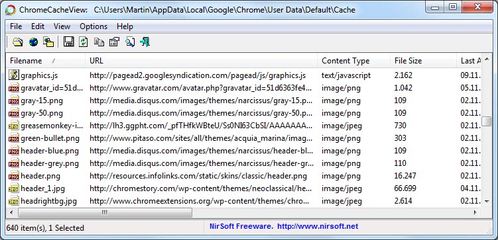This screenshot has width=498, height=240.
Task: Click the Exit door toolbar icon
Action: 145,42
